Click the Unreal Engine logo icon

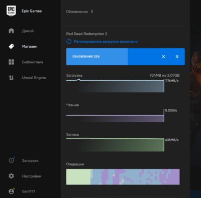(x=11, y=78)
